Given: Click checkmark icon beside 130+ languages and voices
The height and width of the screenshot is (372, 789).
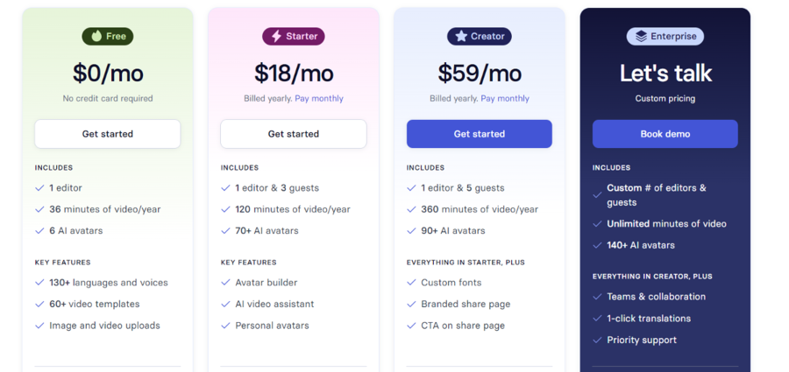Looking at the screenshot, I should pyautogui.click(x=39, y=283).
